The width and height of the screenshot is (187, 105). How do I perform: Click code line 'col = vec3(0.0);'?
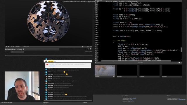(x=122, y=36)
